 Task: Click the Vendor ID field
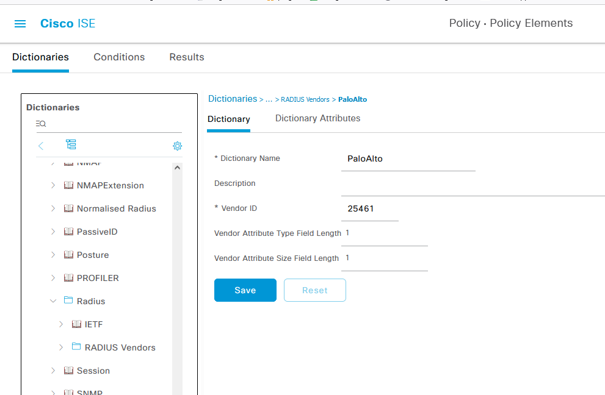point(370,209)
